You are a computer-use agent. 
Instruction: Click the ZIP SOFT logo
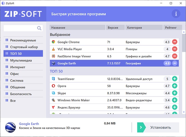coord(23,14)
